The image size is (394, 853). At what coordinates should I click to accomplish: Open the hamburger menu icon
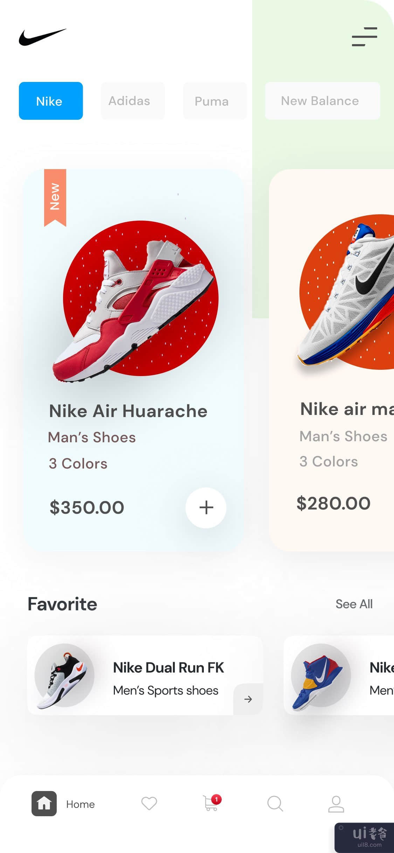pos(364,37)
